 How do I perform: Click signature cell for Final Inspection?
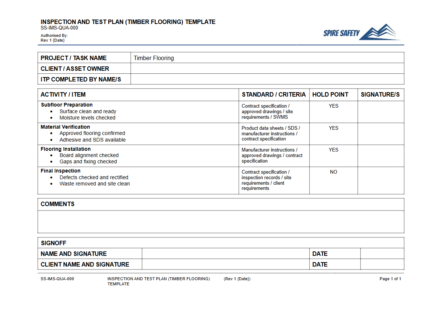[x=381, y=180]
